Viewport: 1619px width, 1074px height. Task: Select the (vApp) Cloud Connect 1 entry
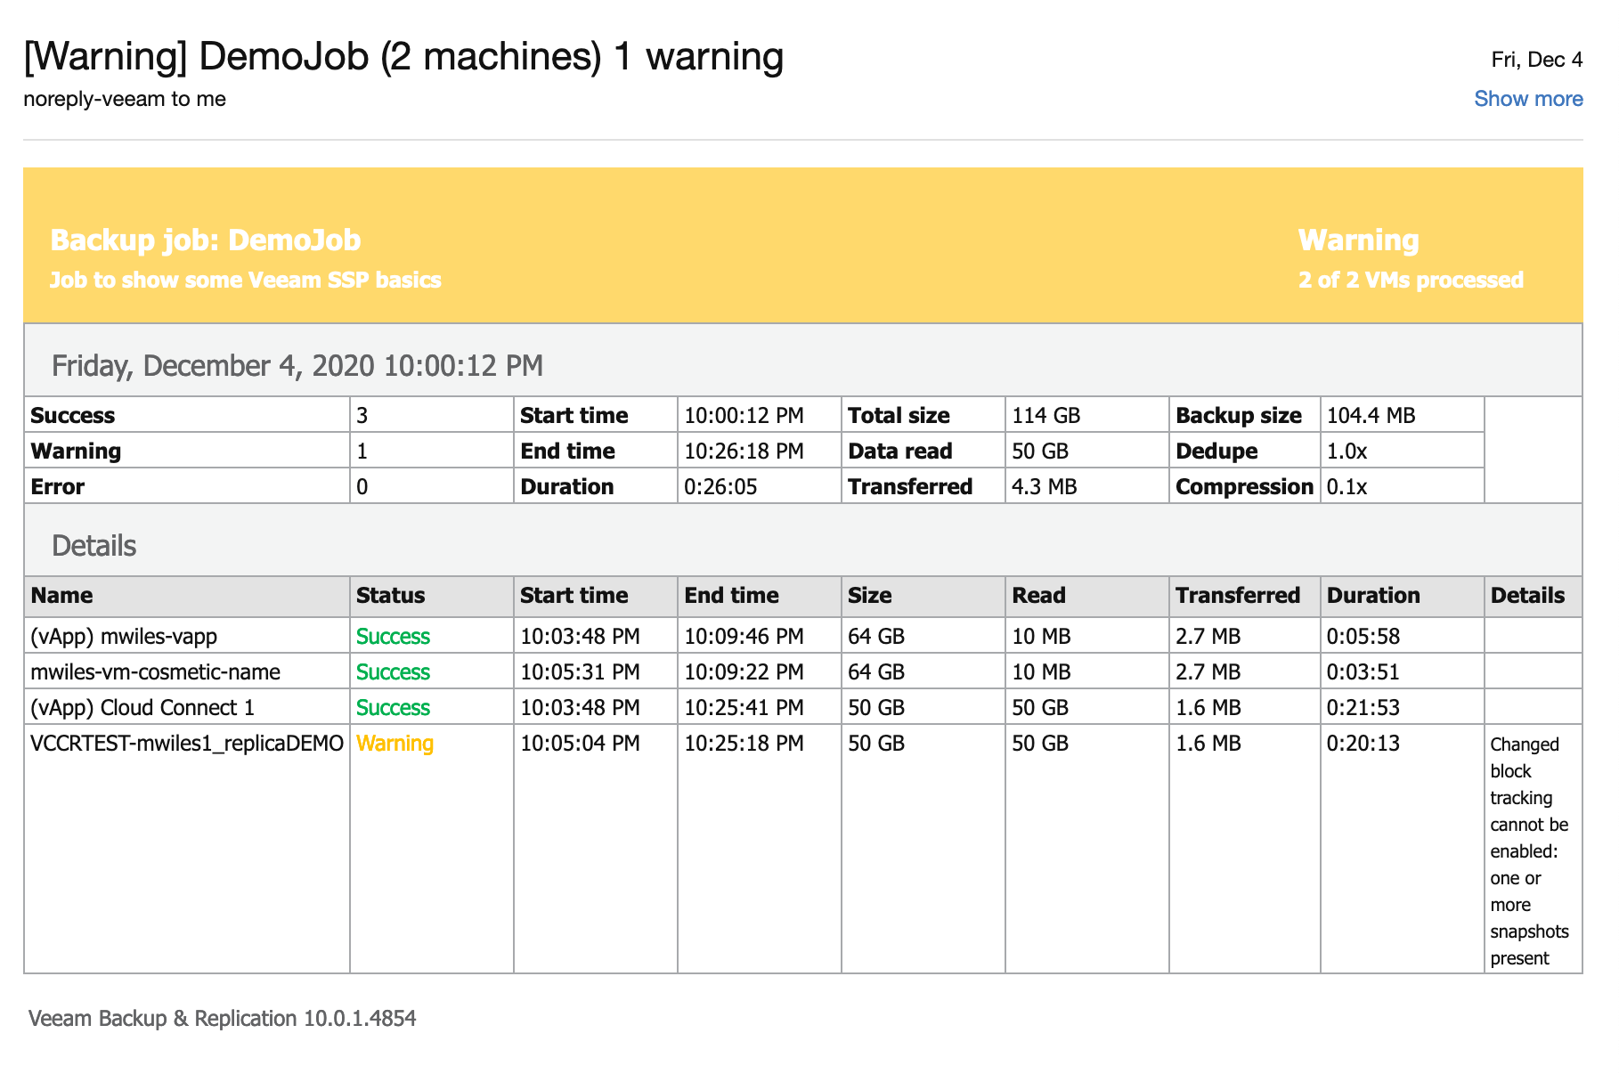pos(142,707)
